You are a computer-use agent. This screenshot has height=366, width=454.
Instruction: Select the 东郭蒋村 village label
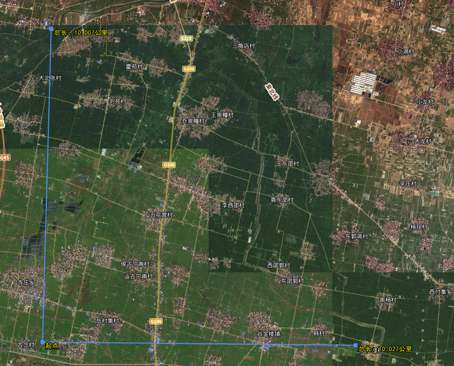pyautogui.click(x=357, y=236)
